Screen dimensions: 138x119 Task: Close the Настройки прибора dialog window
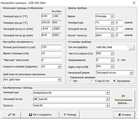[134, 3]
